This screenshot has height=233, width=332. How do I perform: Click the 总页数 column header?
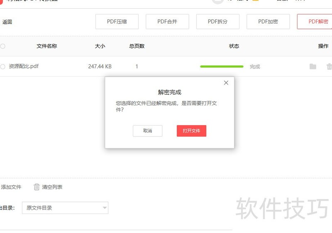[137, 46]
